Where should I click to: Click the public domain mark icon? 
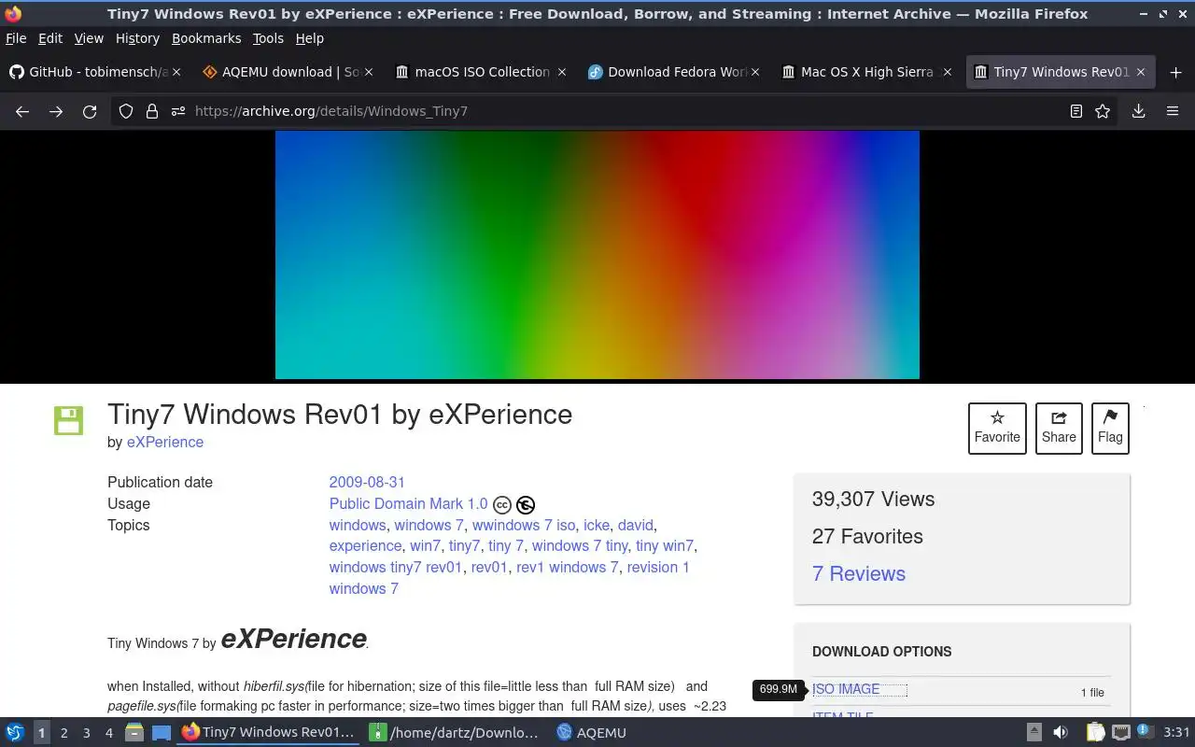[x=526, y=505]
